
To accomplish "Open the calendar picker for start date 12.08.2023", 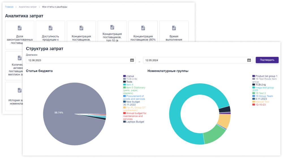I will 132,60.
